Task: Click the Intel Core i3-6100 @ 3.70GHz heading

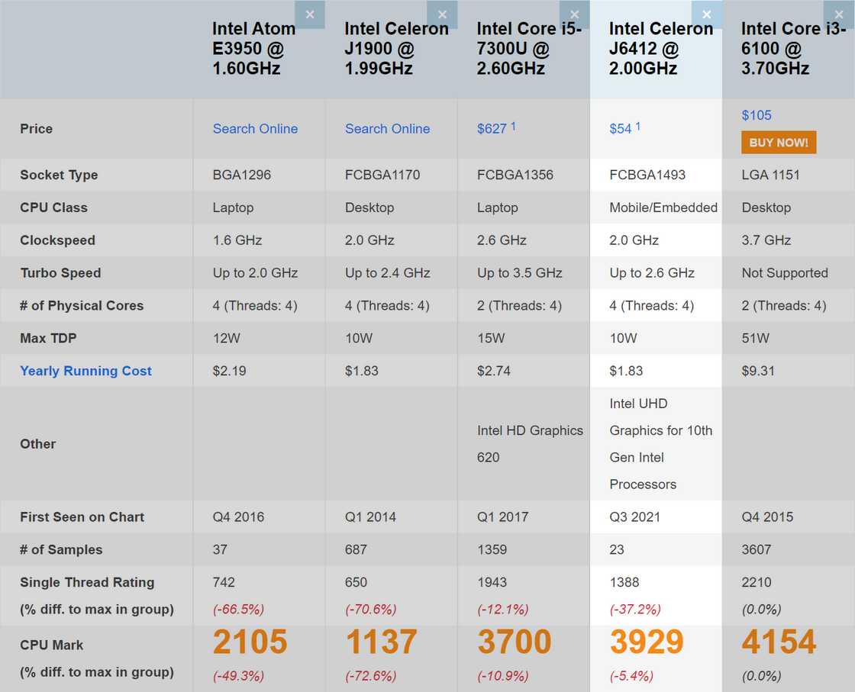Action: 793,49
